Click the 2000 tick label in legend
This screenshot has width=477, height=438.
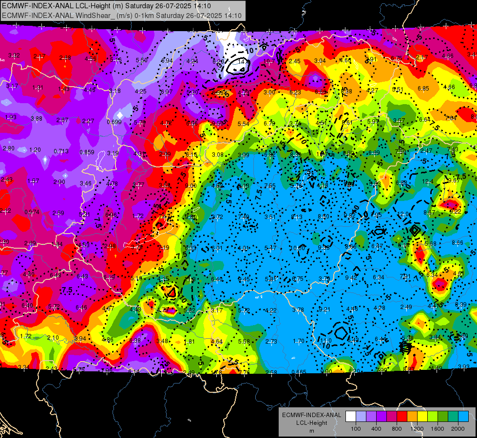458,429
